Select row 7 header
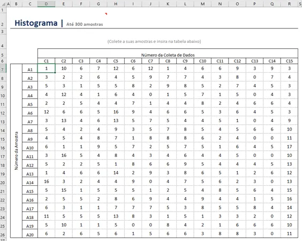302x241 pixels. coord(3,69)
